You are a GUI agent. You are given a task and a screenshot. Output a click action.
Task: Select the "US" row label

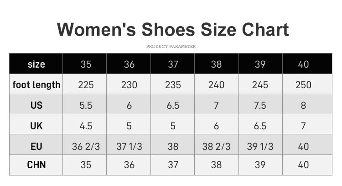pos(36,105)
